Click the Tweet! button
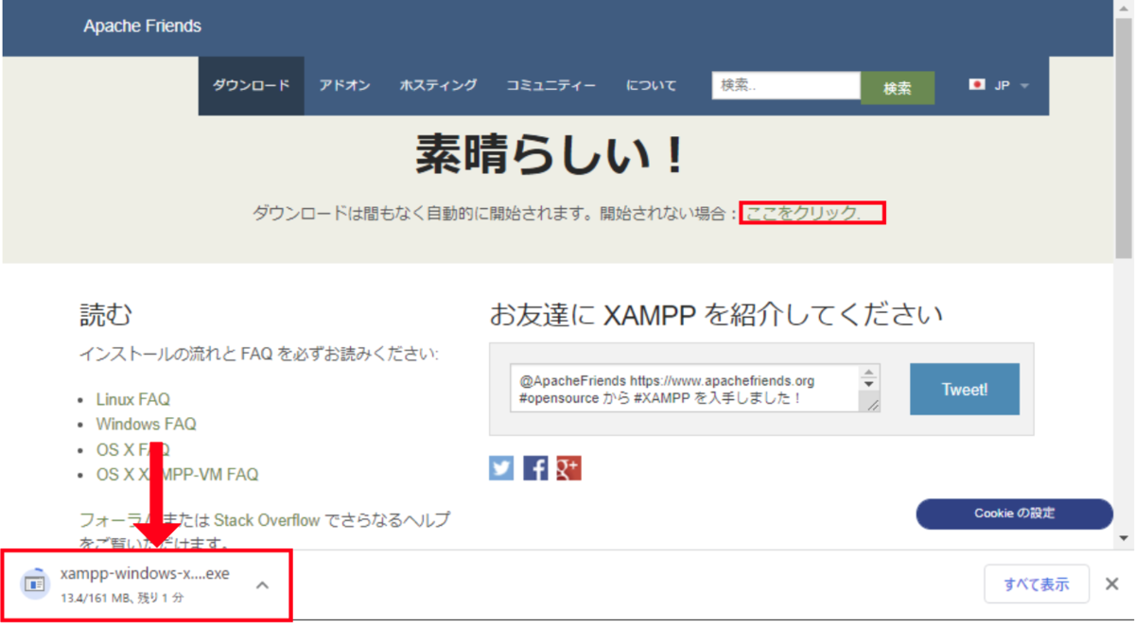Image resolution: width=1135 pixels, height=627 pixels. [x=965, y=389]
